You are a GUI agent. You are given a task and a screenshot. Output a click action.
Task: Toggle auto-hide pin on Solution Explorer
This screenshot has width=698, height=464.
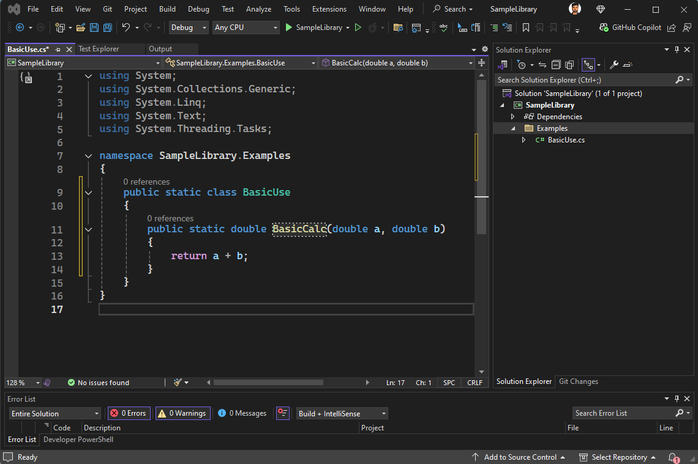(677, 50)
